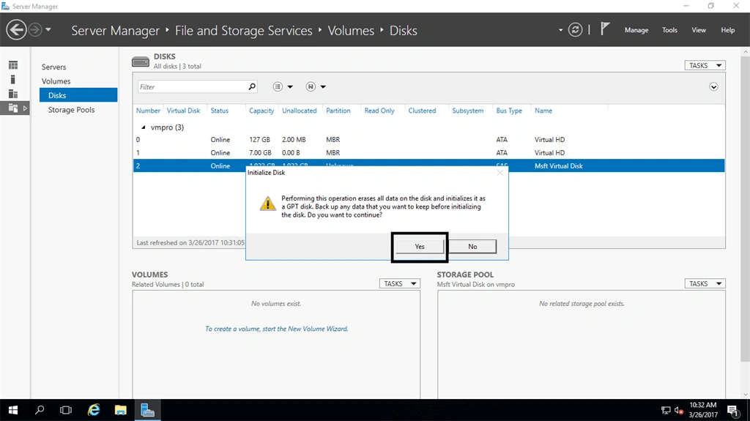Image resolution: width=750 pixels, height=421 pixels.
Task: Select the All Servers sidebar icon
Action: point(13,94)
